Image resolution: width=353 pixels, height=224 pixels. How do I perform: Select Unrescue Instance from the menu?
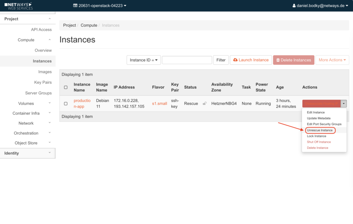320,130
